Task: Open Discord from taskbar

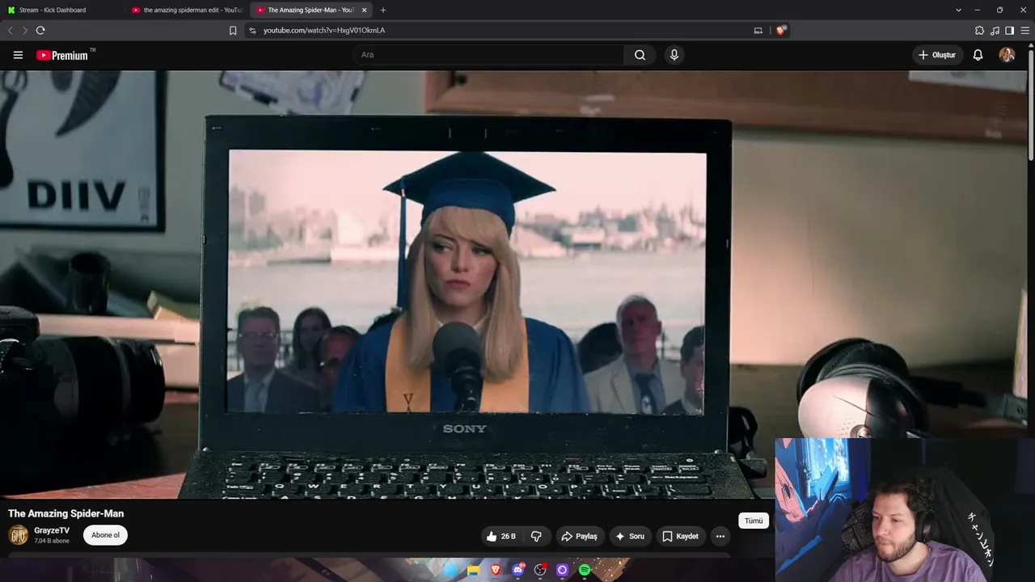Action: tap(518, 571)
